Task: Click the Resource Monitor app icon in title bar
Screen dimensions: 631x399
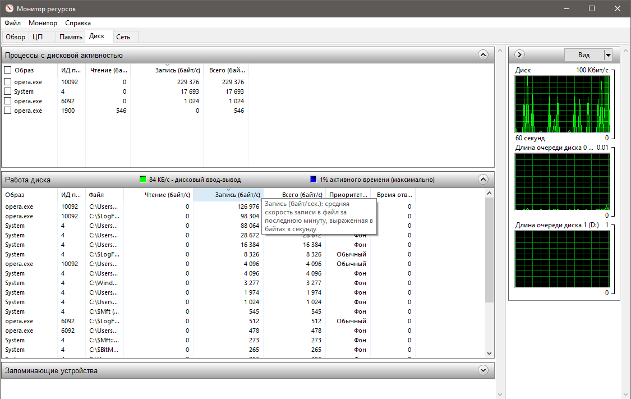Action: click(x=9, y=8)
